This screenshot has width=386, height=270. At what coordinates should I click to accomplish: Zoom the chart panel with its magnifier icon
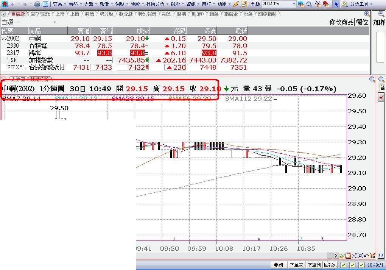click(x=372, y=79)
